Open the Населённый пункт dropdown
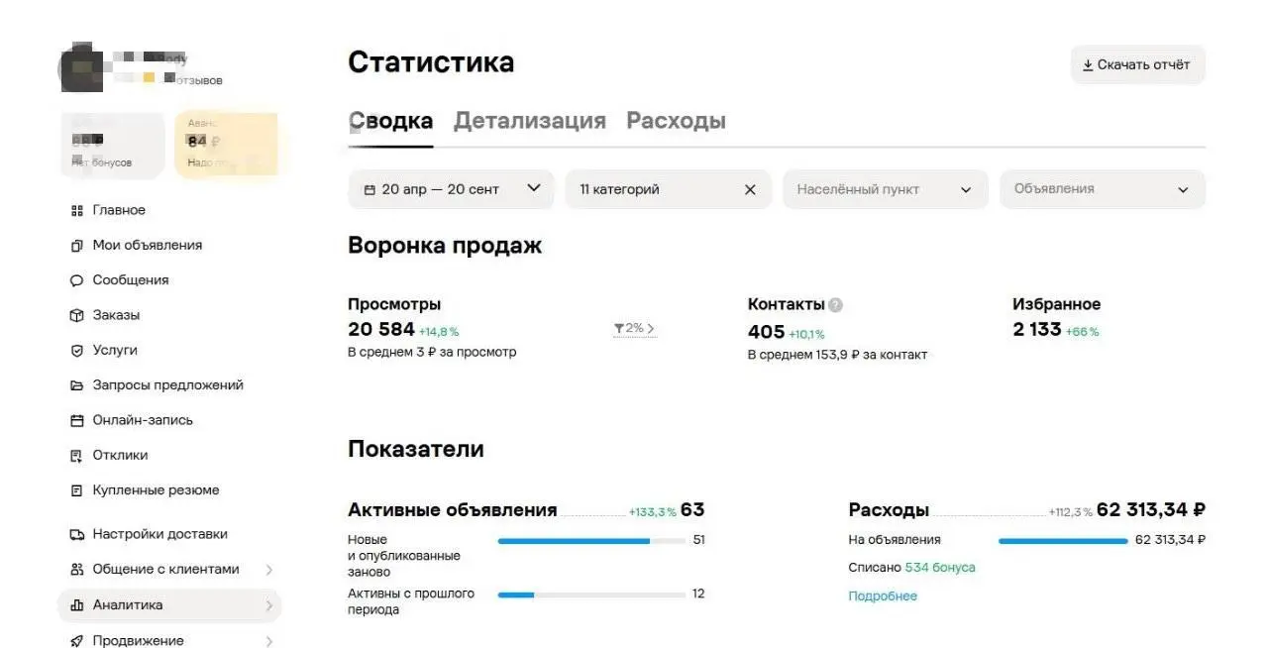 886,189
